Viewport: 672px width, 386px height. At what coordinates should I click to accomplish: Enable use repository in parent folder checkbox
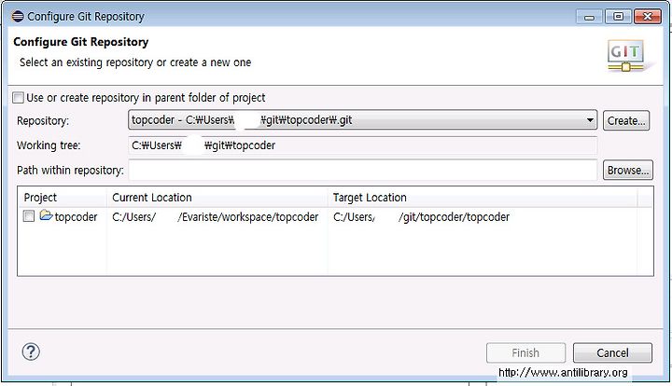point(18,98)
